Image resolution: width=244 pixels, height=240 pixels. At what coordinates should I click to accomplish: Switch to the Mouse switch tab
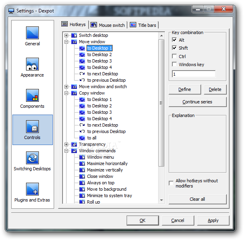click(x=108, y=25)
